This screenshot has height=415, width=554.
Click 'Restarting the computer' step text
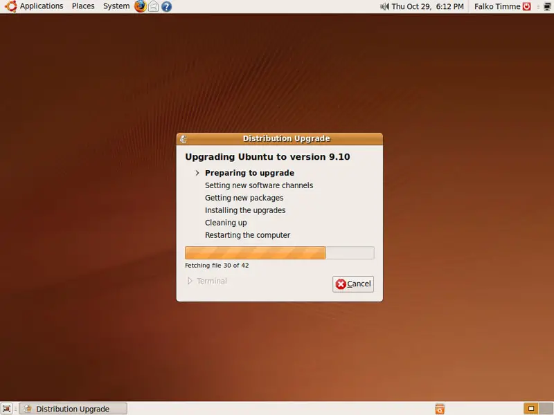(x=247, y=235)
